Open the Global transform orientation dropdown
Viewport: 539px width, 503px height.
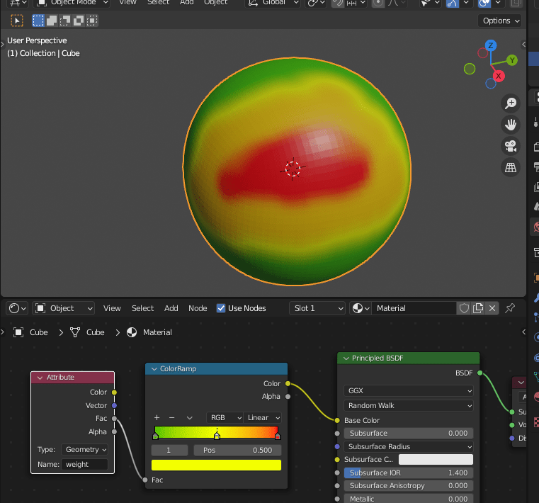(x=273, y=3)
